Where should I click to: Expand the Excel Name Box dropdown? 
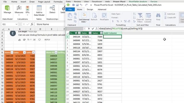(16, 24)
